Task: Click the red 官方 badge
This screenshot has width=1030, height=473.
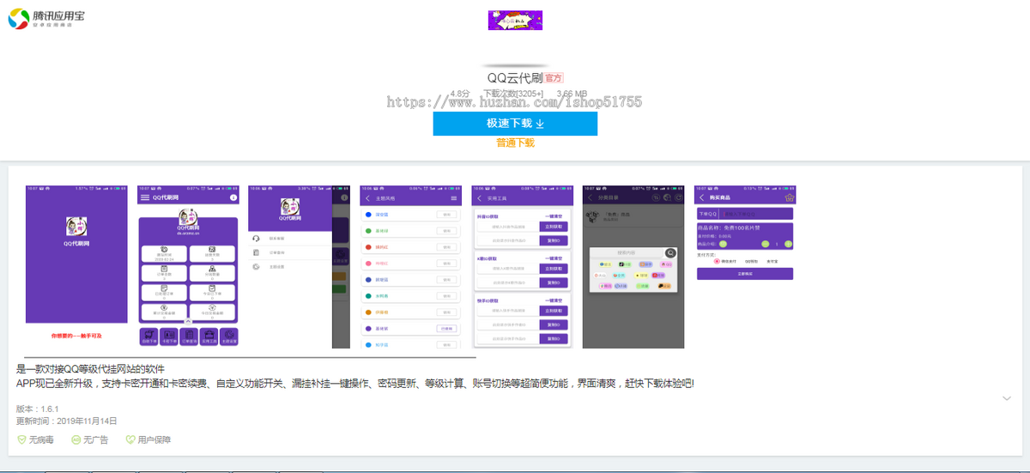Action: (x=554, y=78)
